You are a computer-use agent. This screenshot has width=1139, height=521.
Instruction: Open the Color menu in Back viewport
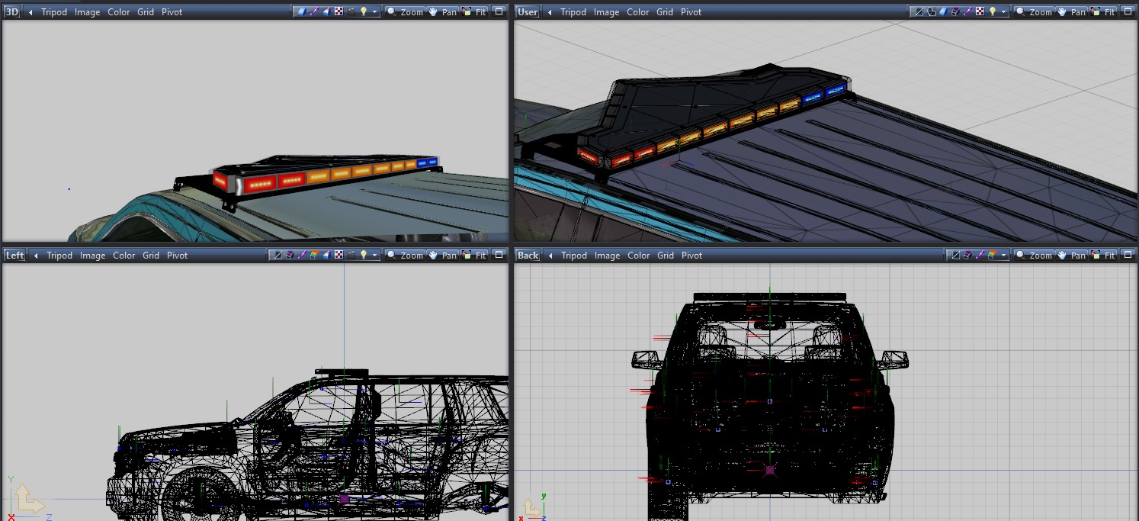pos(638,256)
